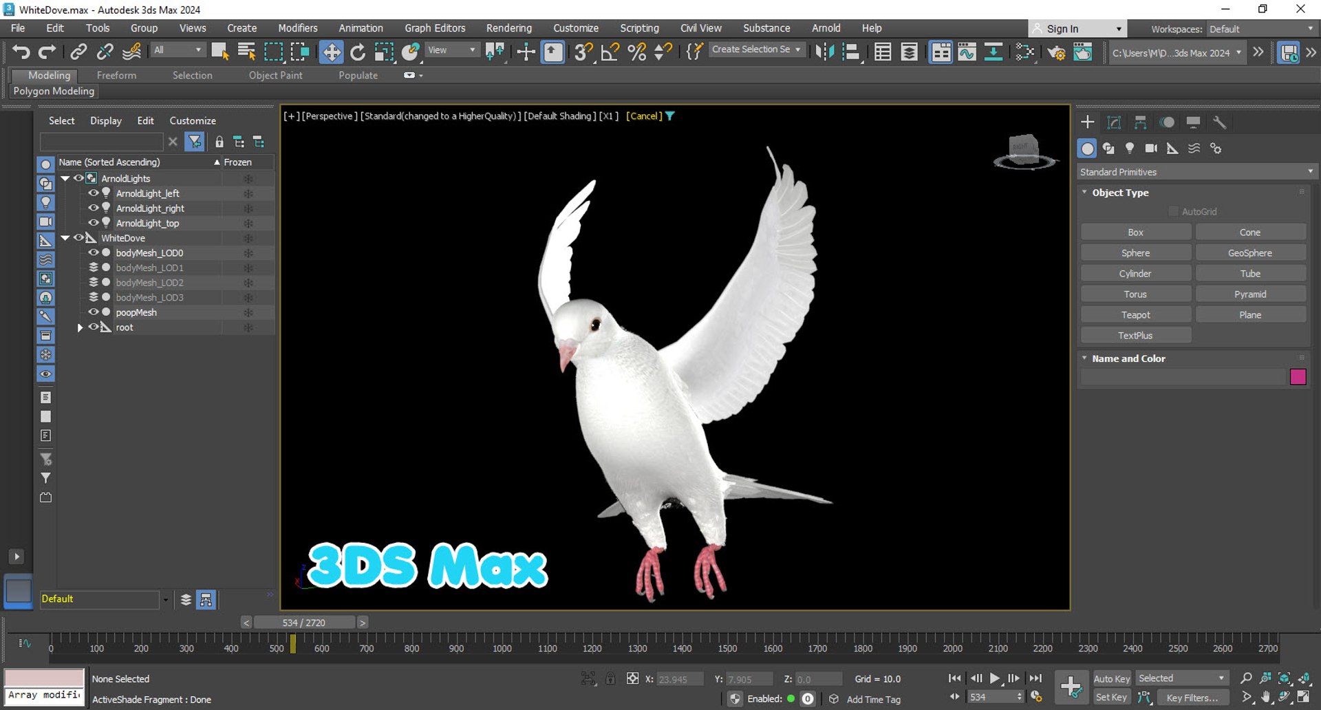Choose the Select and Scale tool

pos(384,52)
